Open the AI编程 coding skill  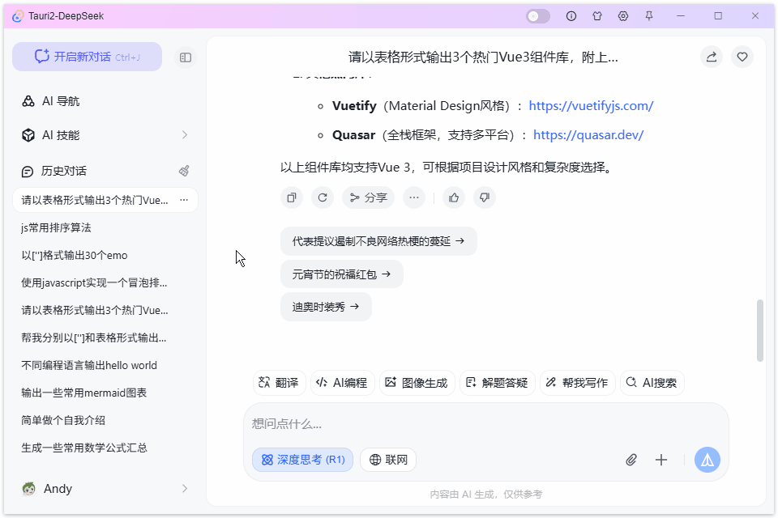(x=342, y=382)
